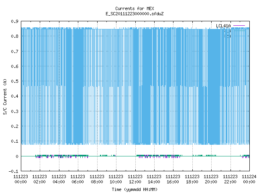Click the y-axis tick value "0.7"
Viewport: 257px width, 193px height.
tap(14, 51)
